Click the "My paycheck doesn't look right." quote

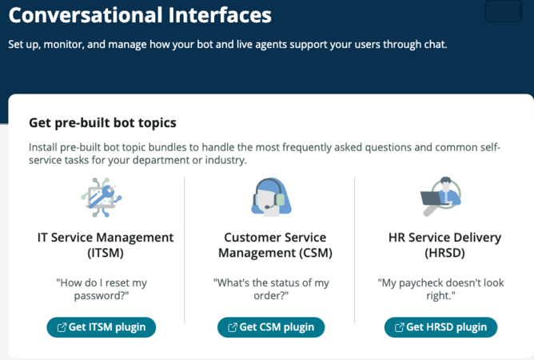440,289
